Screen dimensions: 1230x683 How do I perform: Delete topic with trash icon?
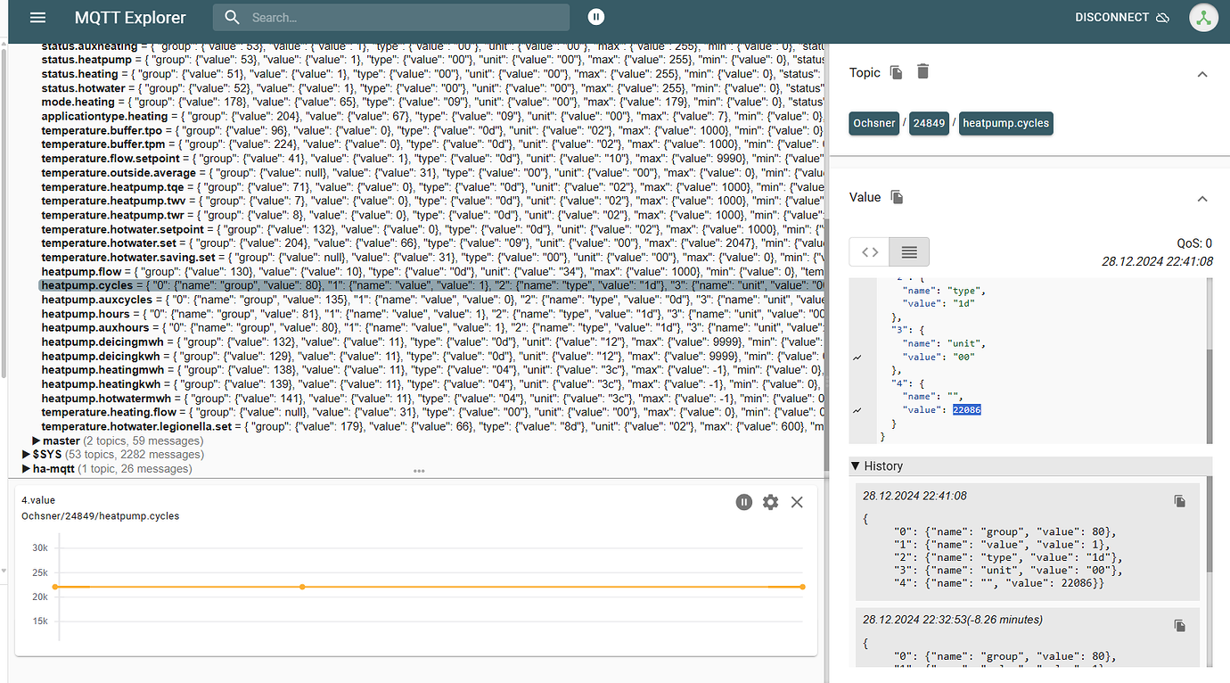[x=922, y=71]
